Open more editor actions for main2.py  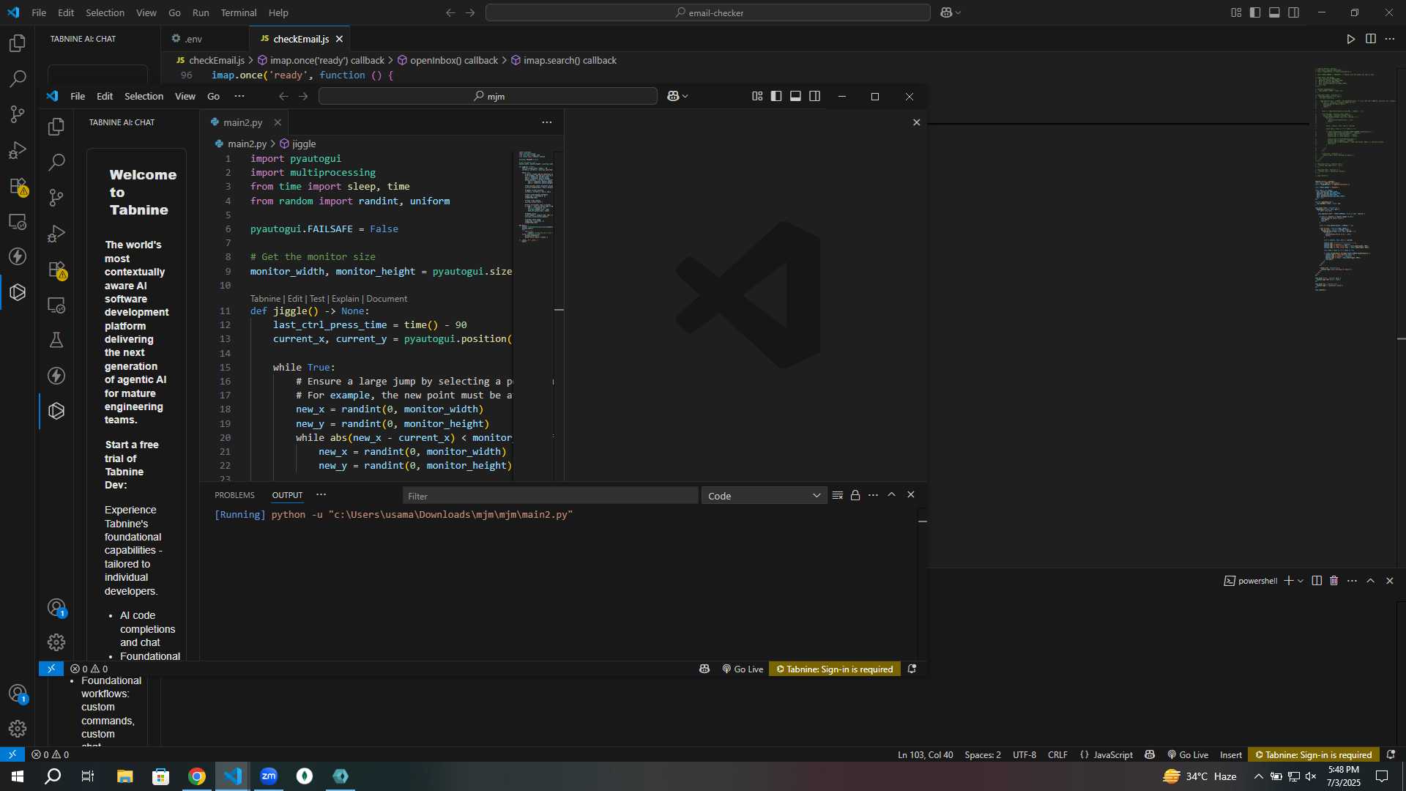pos(547,122)
